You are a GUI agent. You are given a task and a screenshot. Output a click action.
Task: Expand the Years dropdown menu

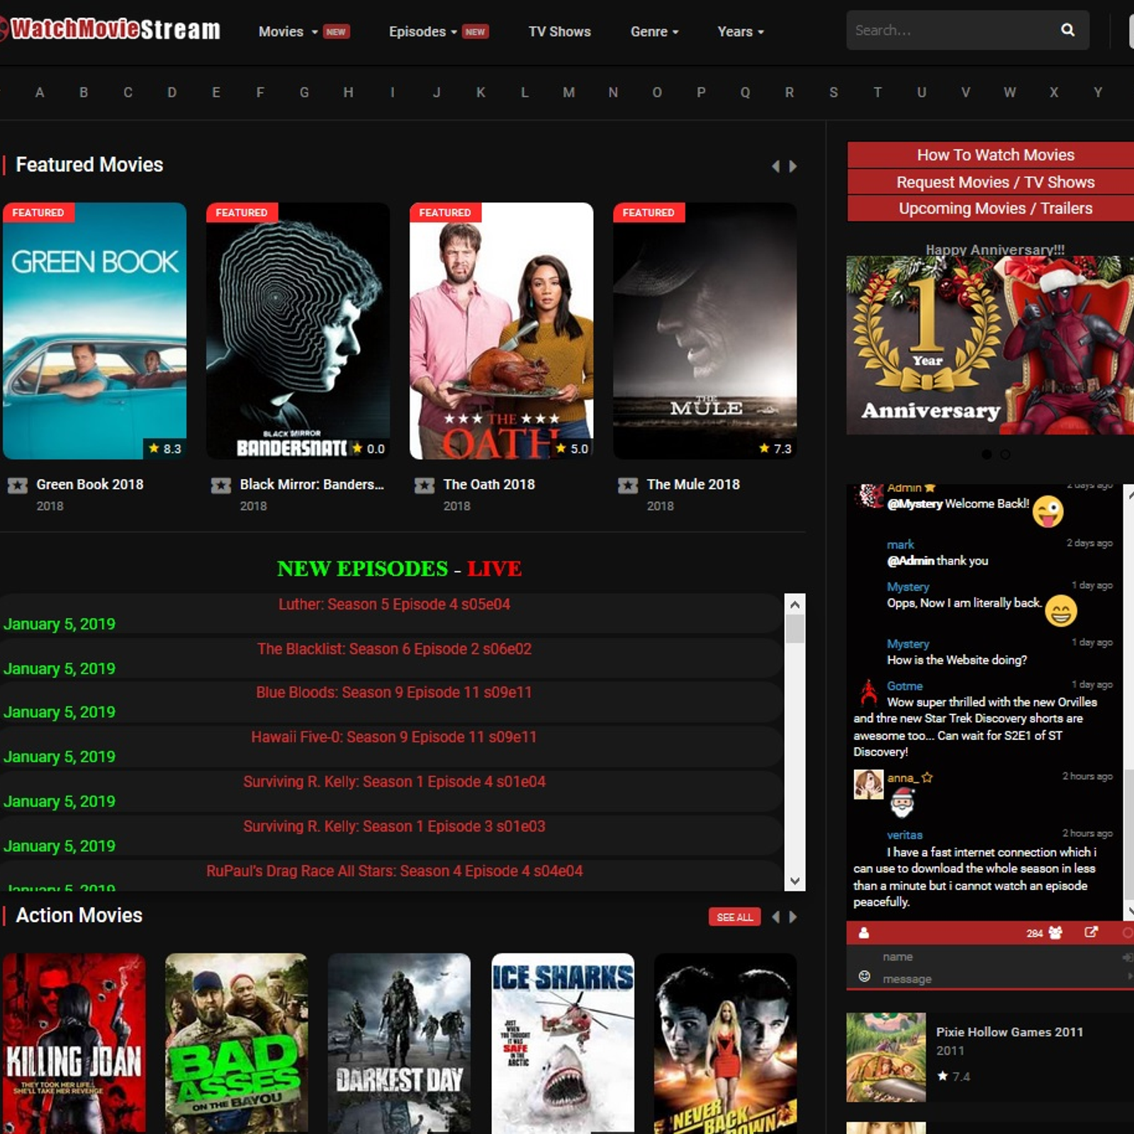click(741, 31)
